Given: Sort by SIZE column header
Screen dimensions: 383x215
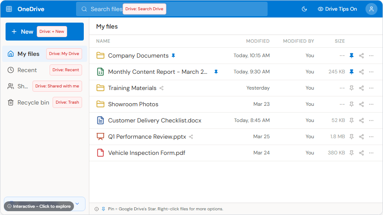Looking at the screenshot, I should point(339,41).
